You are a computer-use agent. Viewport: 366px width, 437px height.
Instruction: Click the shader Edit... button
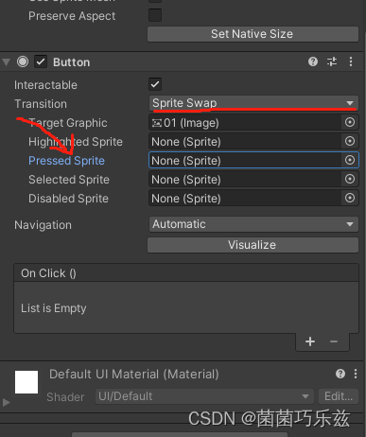(339, 396)
